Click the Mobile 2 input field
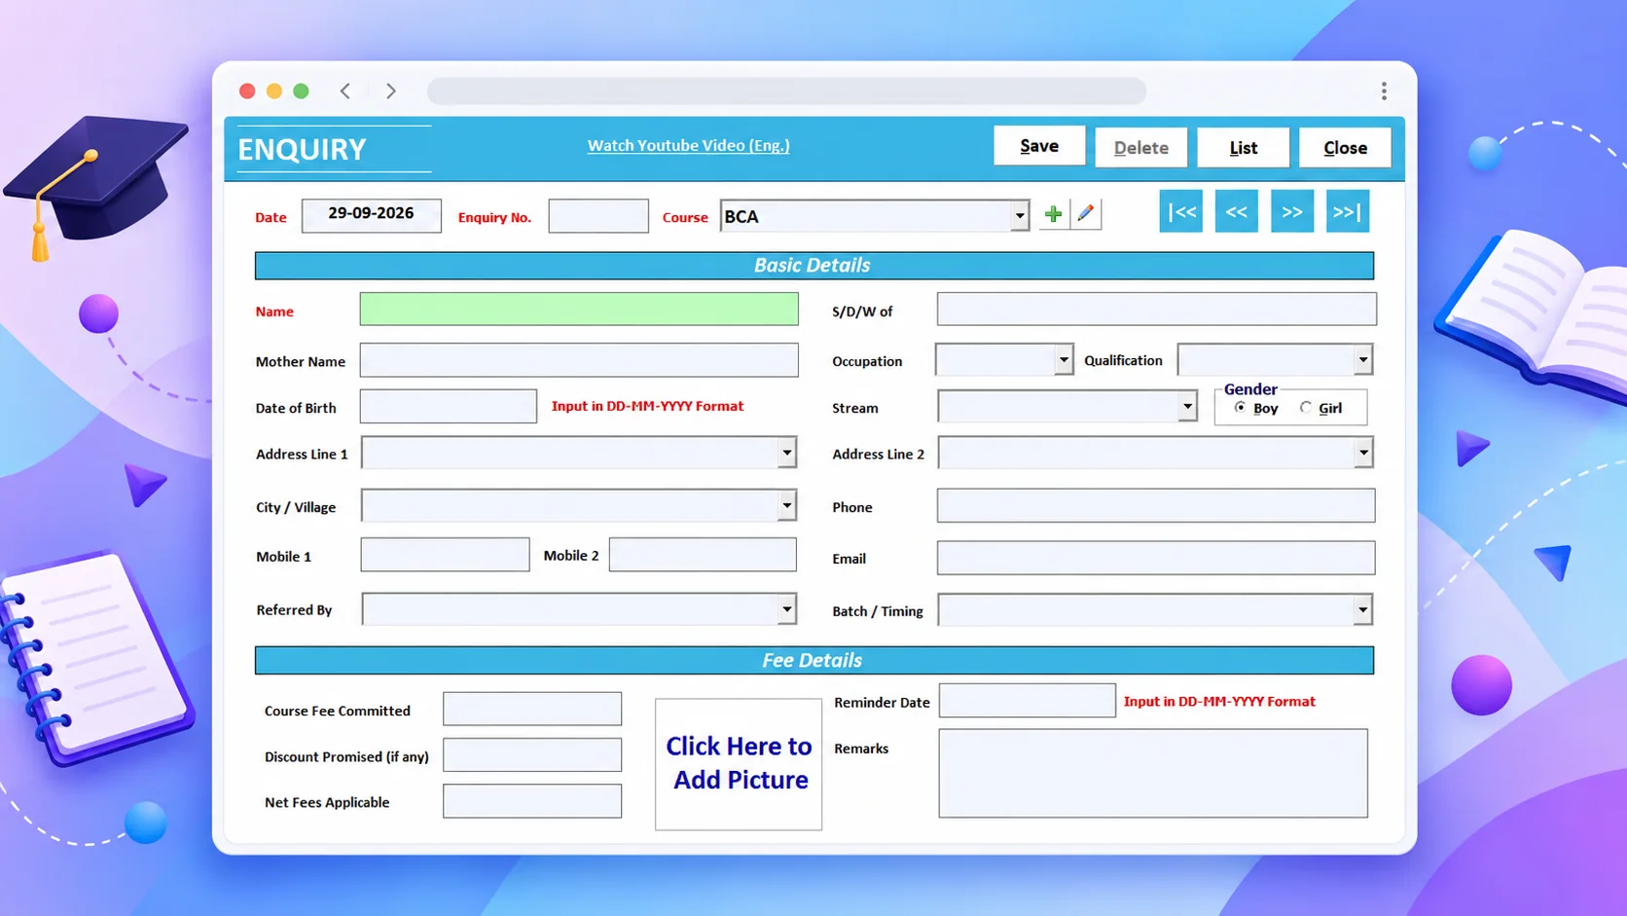The height and width of the screenshot is (916, 1627). pos(703,555)
